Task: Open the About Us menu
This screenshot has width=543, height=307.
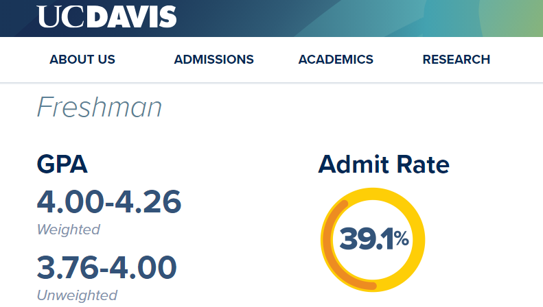Action: point(82,60)
